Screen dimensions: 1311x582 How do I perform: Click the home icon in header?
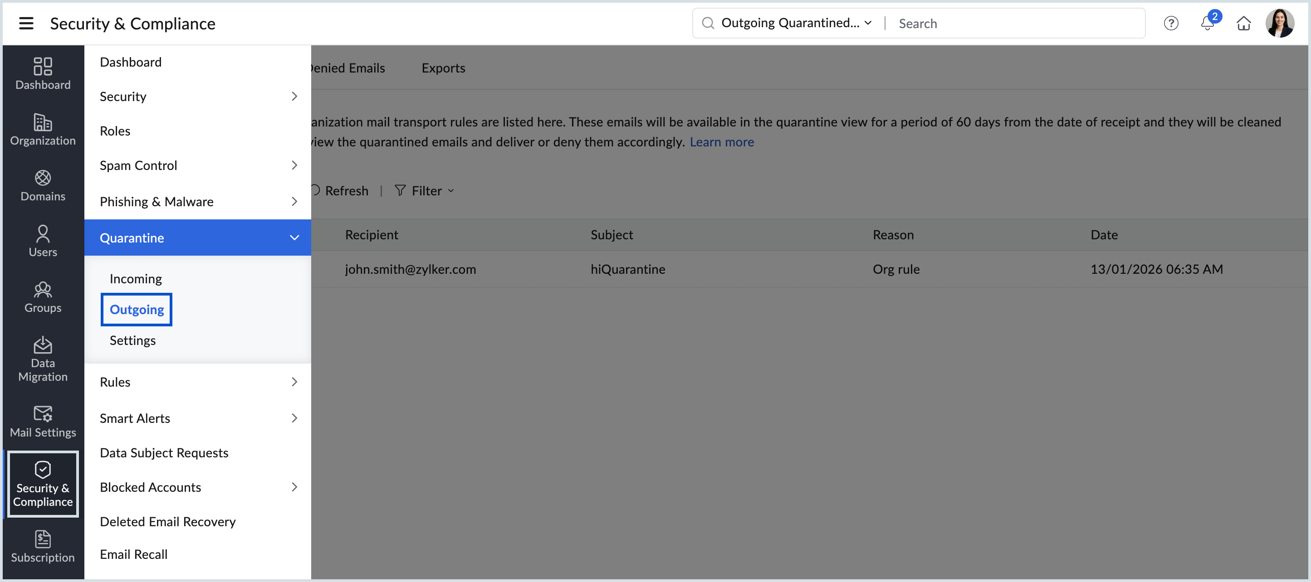[x=1243, y=24]
